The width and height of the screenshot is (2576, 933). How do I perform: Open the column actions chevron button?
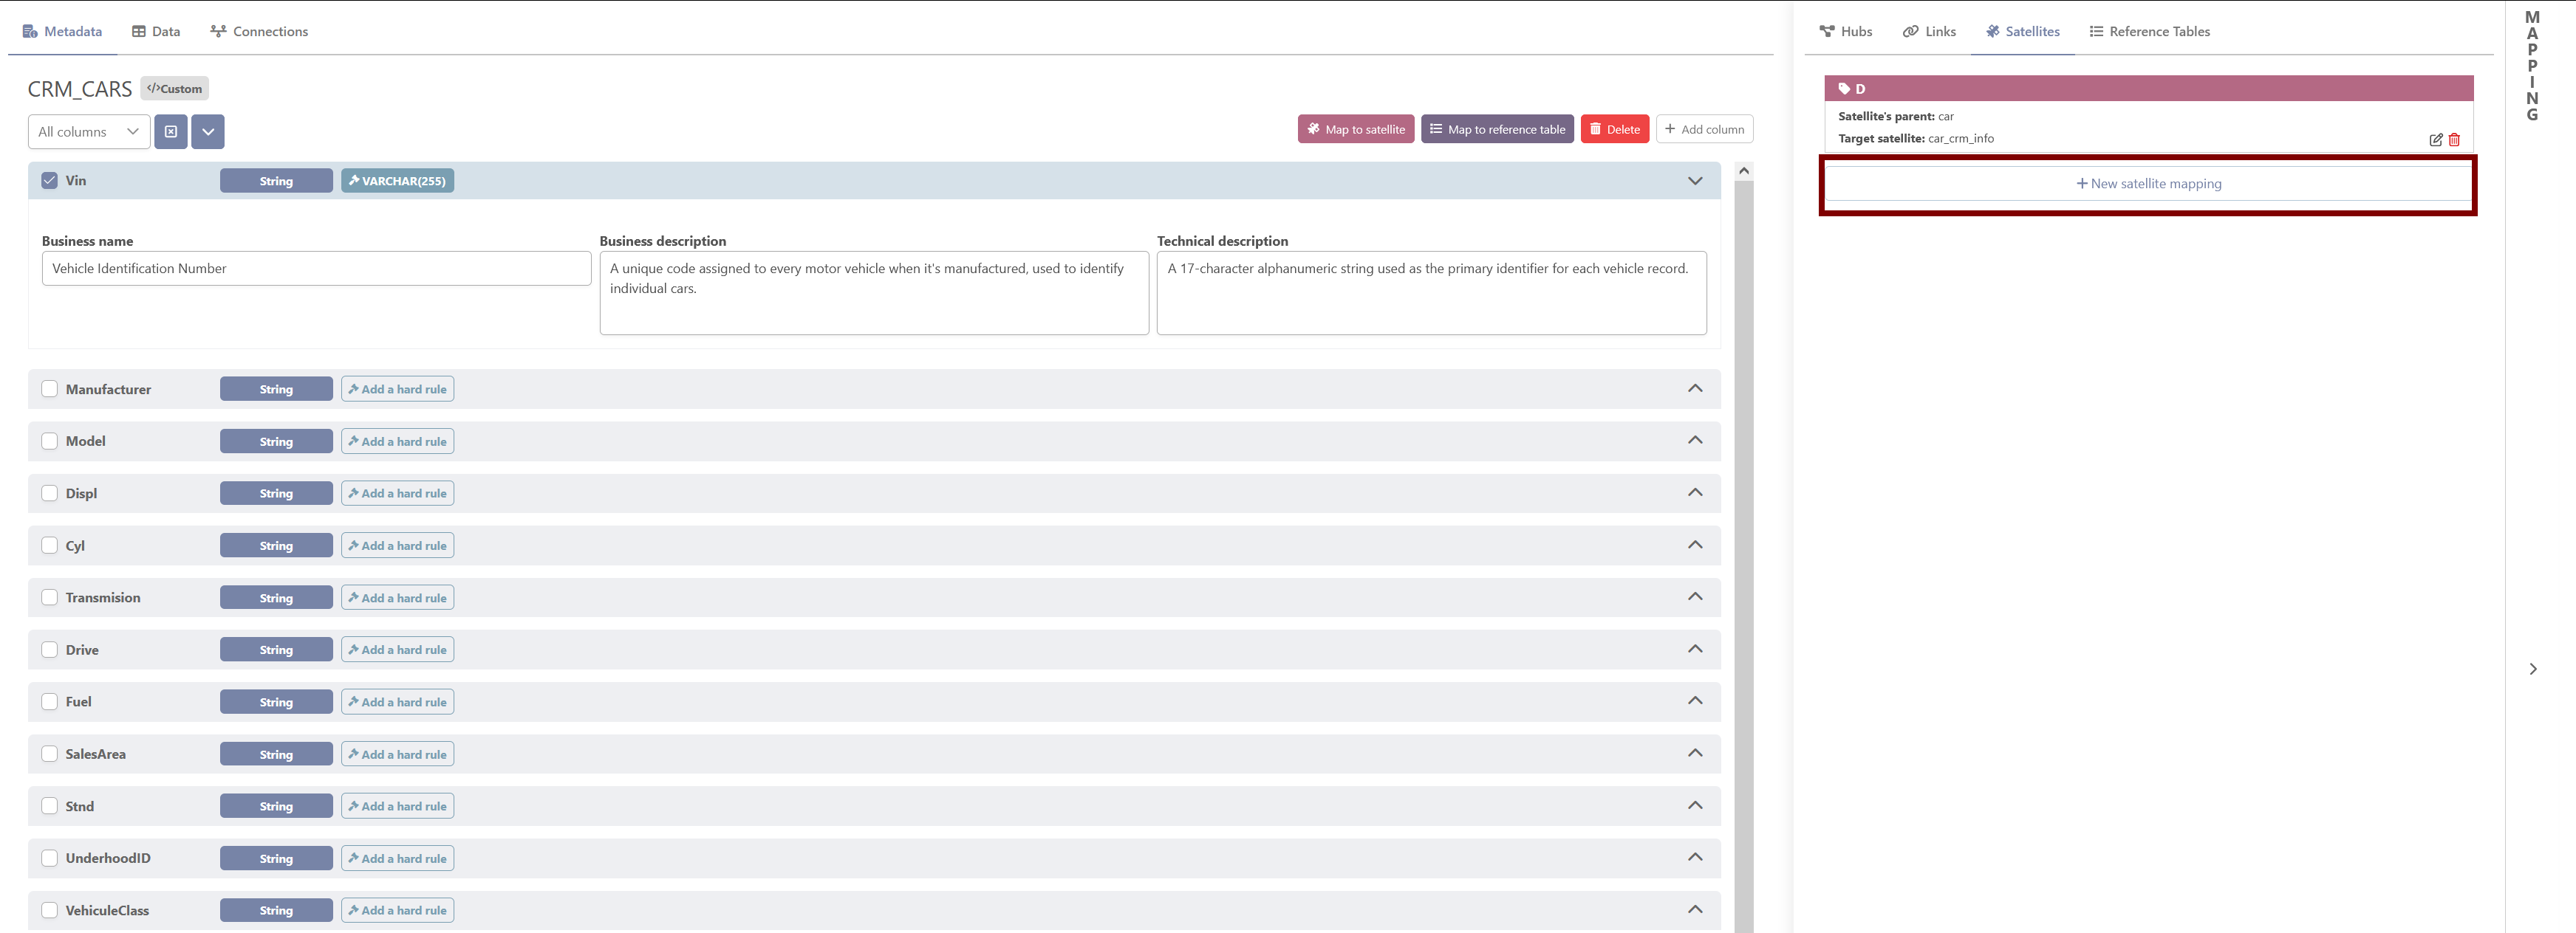208,131
